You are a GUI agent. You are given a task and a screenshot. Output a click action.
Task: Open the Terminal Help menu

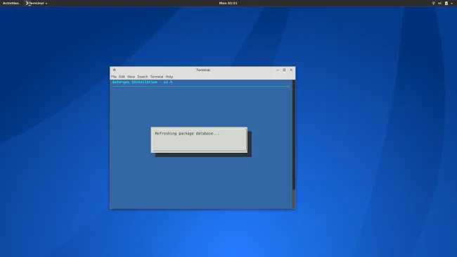169,77
